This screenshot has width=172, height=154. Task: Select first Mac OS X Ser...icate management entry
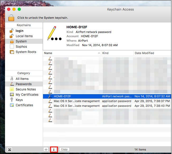click(107, 101)
